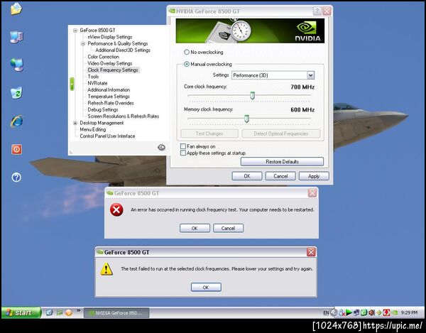Click the volume speaker tray icon
The width and height of the screenshot is (426, 333).
371,312
